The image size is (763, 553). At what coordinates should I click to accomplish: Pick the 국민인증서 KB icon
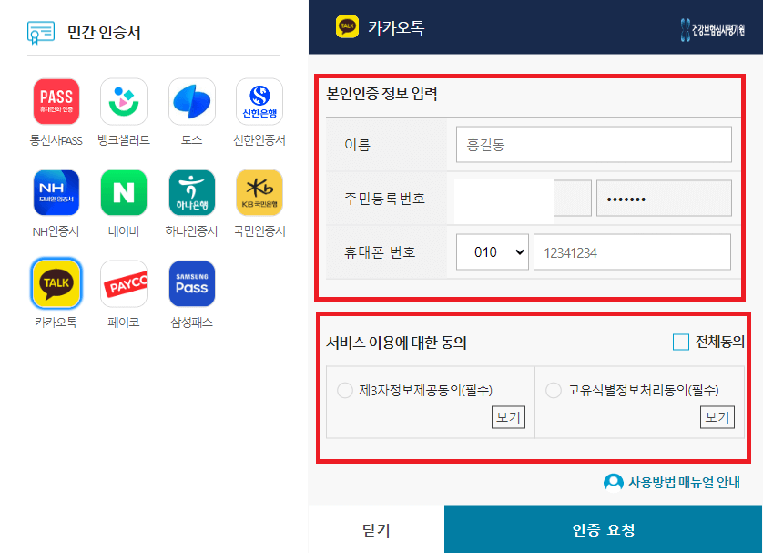259,192
